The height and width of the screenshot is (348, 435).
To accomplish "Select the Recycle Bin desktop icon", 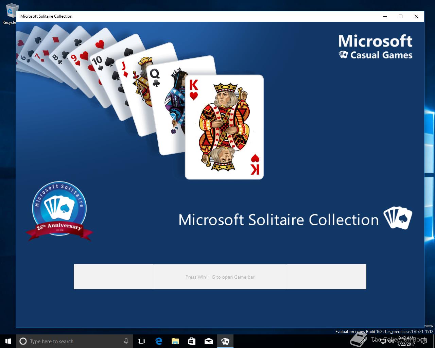I will pyautogui.click(x=10, y=14).
